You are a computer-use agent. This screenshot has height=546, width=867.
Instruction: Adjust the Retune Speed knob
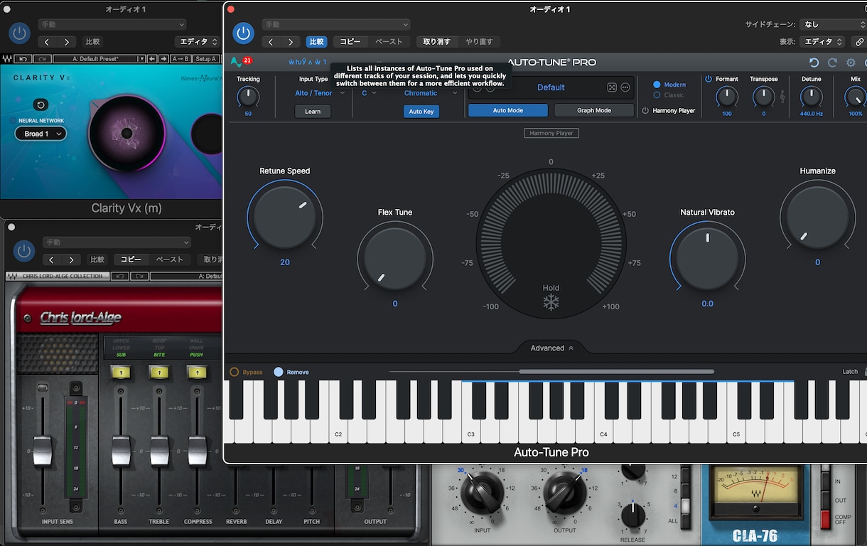(x=285, y=217)
